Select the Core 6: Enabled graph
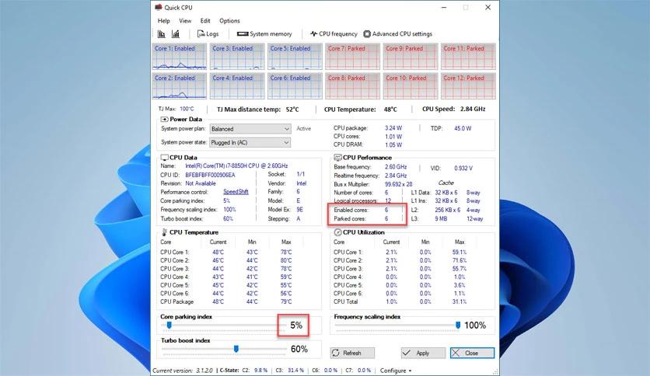 pyautogui.click(x=295, y=86)
